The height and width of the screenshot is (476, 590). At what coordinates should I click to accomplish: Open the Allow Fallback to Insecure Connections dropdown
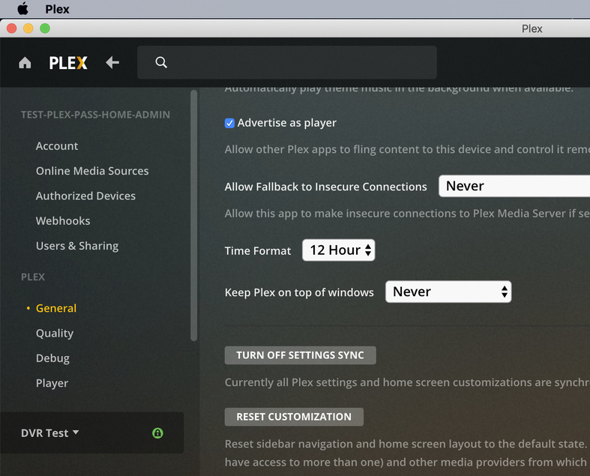[514, 186]
